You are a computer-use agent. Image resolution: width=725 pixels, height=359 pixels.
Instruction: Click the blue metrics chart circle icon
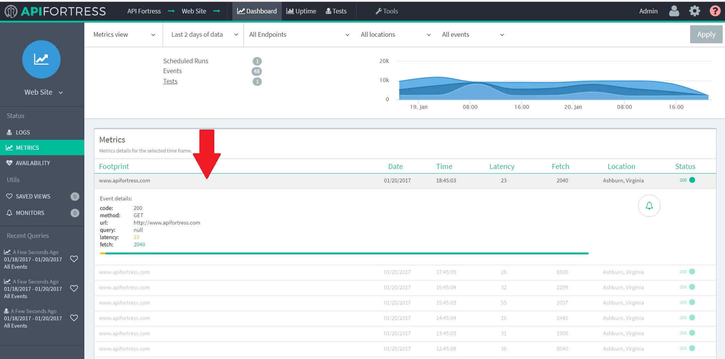[41, 59]
